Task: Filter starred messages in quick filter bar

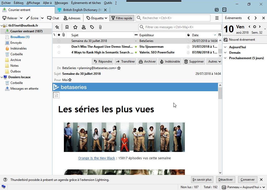Action: [75, 27]
